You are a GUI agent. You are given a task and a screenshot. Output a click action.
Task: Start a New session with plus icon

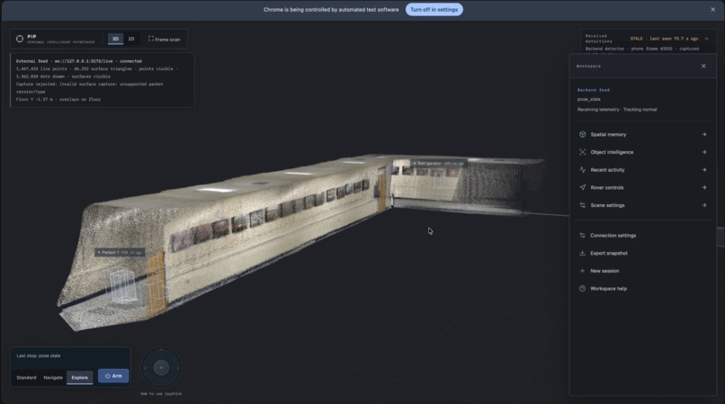582,271
